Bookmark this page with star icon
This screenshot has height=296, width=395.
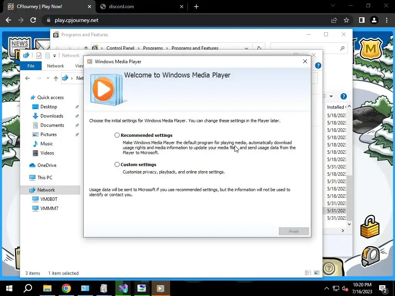point(346,20)
